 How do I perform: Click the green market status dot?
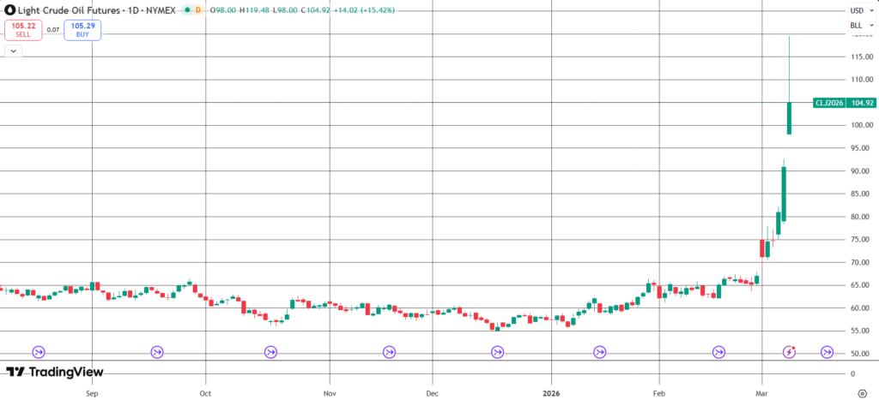(187, 10)
